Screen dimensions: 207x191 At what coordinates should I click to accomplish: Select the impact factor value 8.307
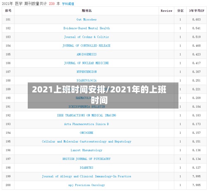click(x=196, y=72)
